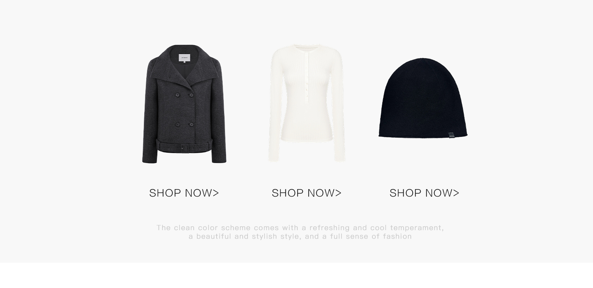The height and width of the screenshot is (288, 593).
Task: Click the lower-right button on the jacket front
Action: [x=191, y=125]
